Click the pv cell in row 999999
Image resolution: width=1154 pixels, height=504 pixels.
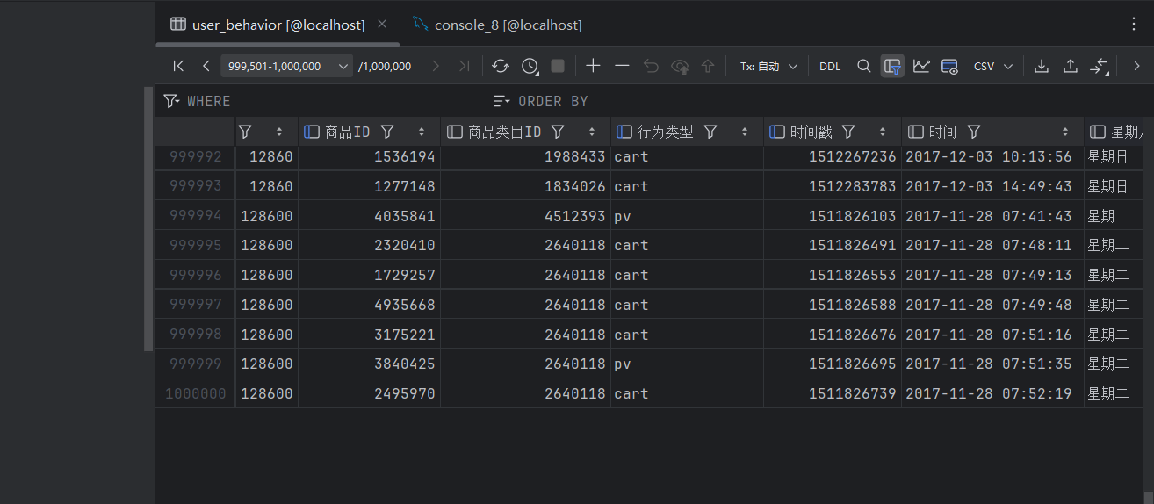[x=687, y=364]
